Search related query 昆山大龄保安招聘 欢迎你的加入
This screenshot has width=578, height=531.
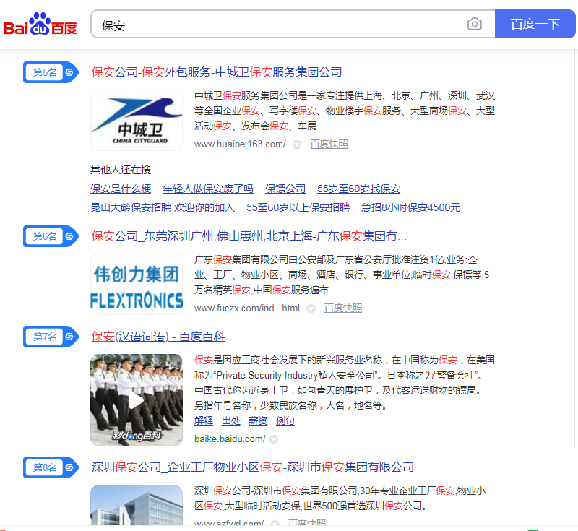pyautogui.click(x=163, y=207)
